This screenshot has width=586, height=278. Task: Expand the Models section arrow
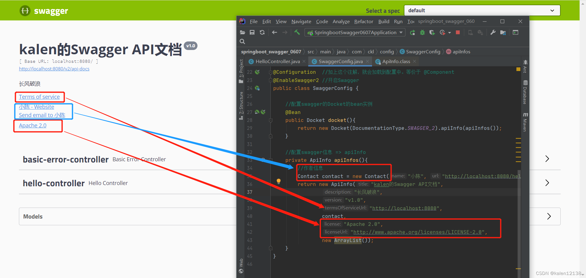click(549, 216)
